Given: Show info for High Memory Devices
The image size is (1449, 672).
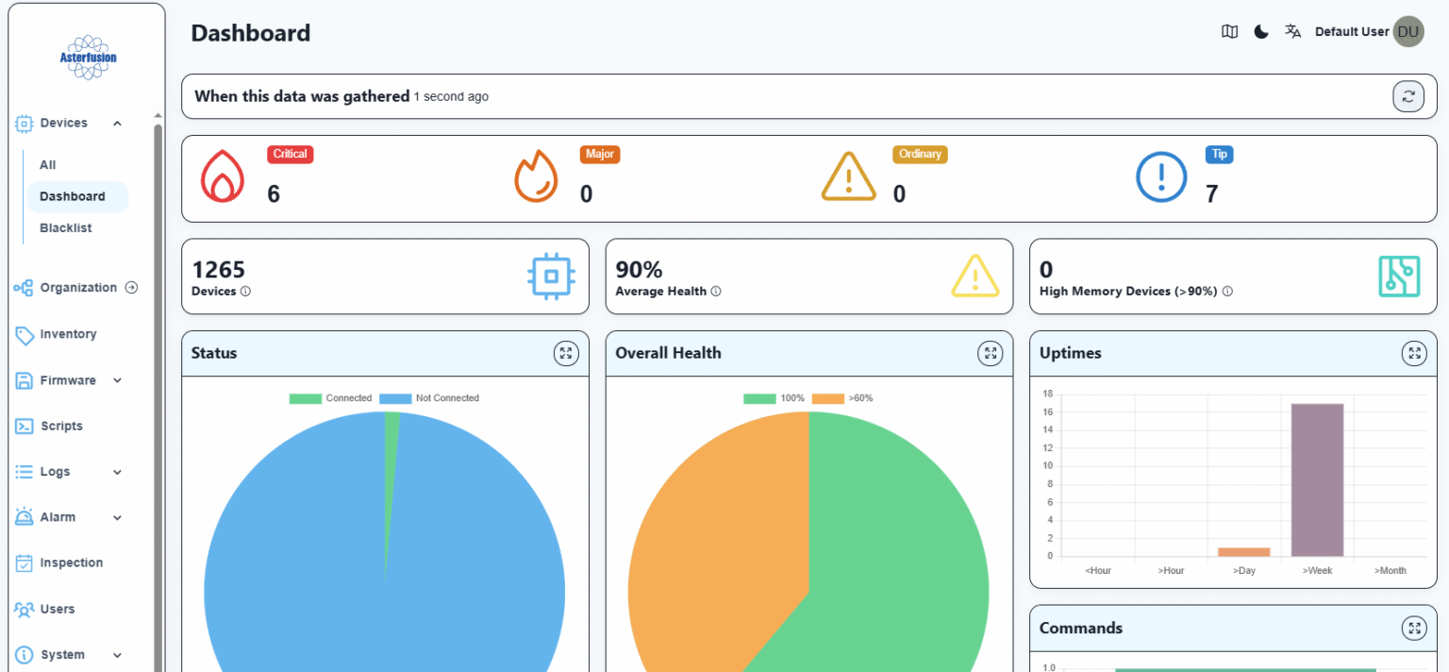Looking at the screenshot, I should [1227, 292].
